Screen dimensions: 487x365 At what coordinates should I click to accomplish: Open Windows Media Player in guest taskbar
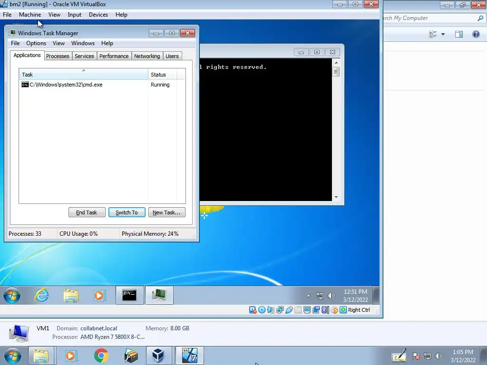99,295
